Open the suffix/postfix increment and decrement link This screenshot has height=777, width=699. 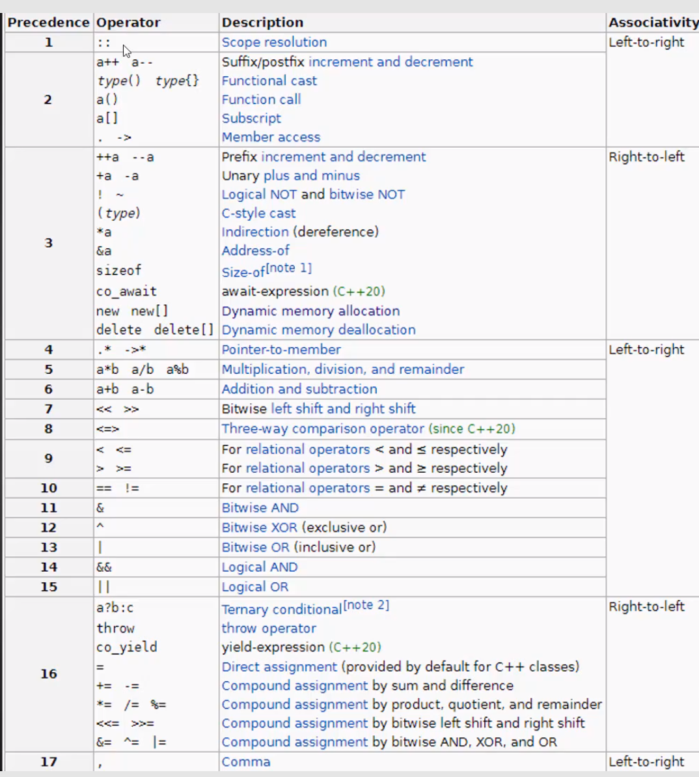point(391,62)
